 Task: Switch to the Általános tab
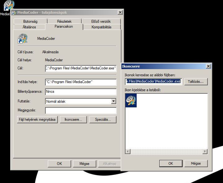pyautogui.click(x=29, y=27)
